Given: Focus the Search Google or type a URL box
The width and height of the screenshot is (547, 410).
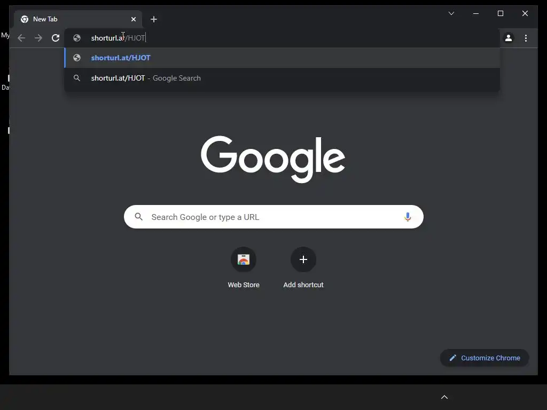Looking at the screenshot, I should tap(273, 217).
